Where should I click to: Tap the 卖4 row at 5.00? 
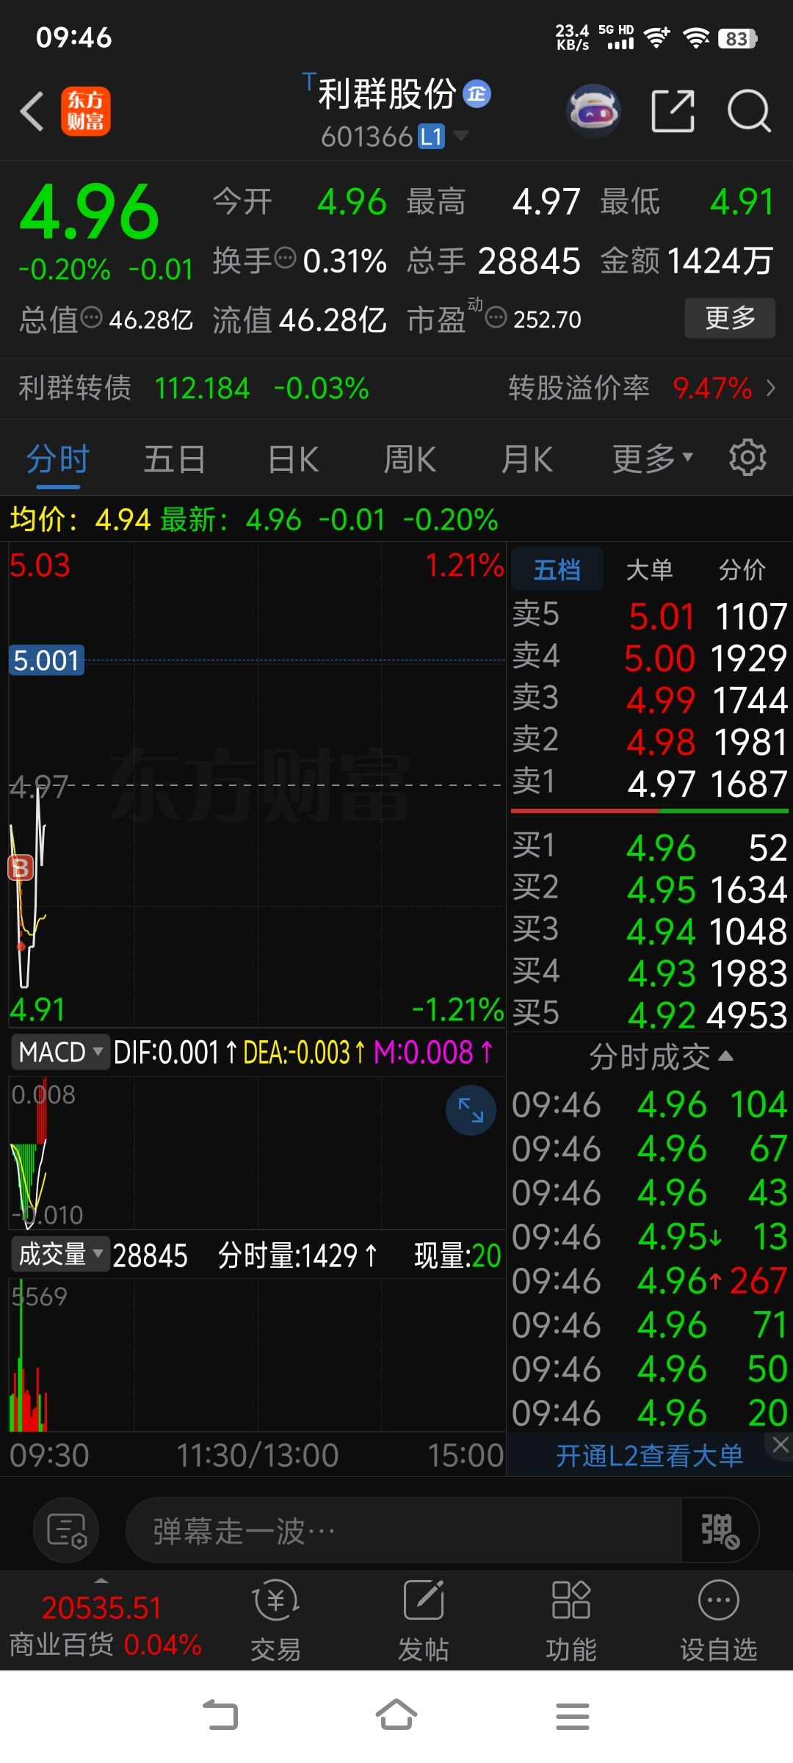[650, 657]
